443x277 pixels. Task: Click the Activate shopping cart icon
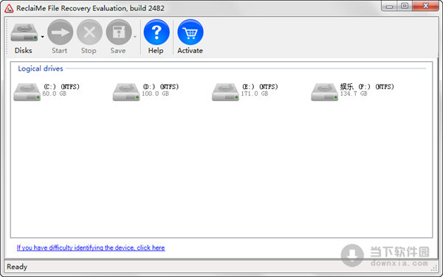[x=190, y=32]
